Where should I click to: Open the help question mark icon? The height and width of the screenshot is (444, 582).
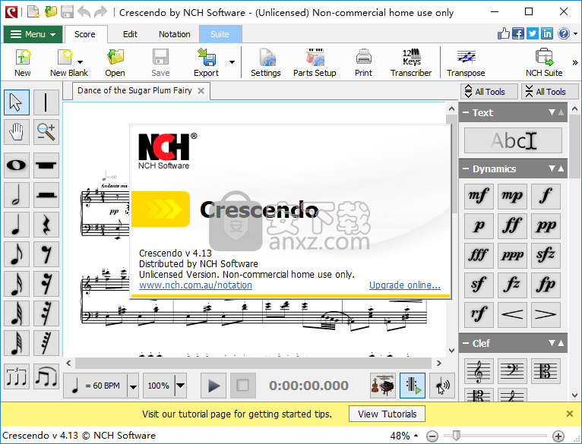(564, 33)
